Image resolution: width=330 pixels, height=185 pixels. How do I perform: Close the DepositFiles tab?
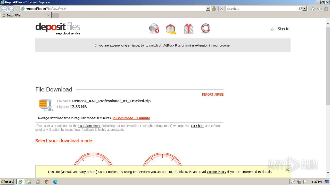click(48, 15)
